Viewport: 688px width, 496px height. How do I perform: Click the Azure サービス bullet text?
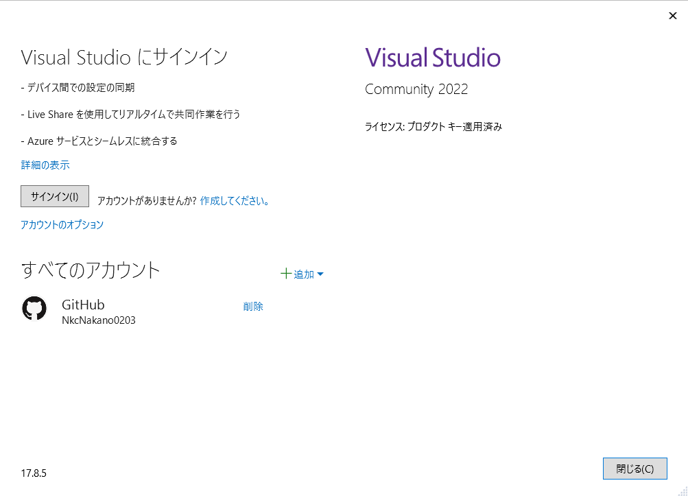pyautogui.click(x=99, y=141)
